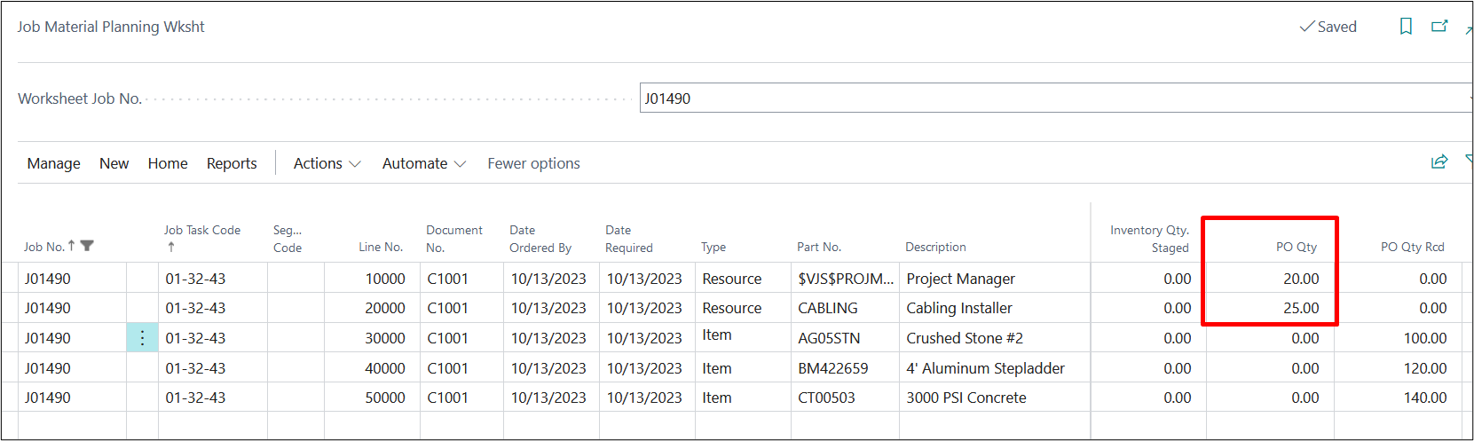This screenshot has width=1474, height=441.
Task: Open the New menu
Action: click(x=114, y=163)
